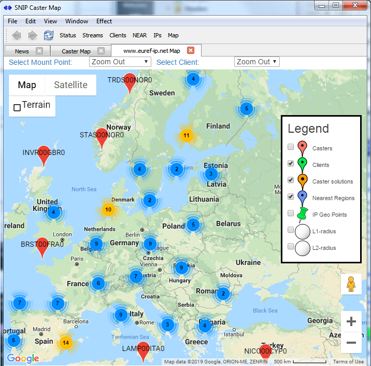Click the L1-radius circle in the legend
Image resolution: width=371 pixels, height=366 pixels.
pyautogui.click(x=303, y=231)
